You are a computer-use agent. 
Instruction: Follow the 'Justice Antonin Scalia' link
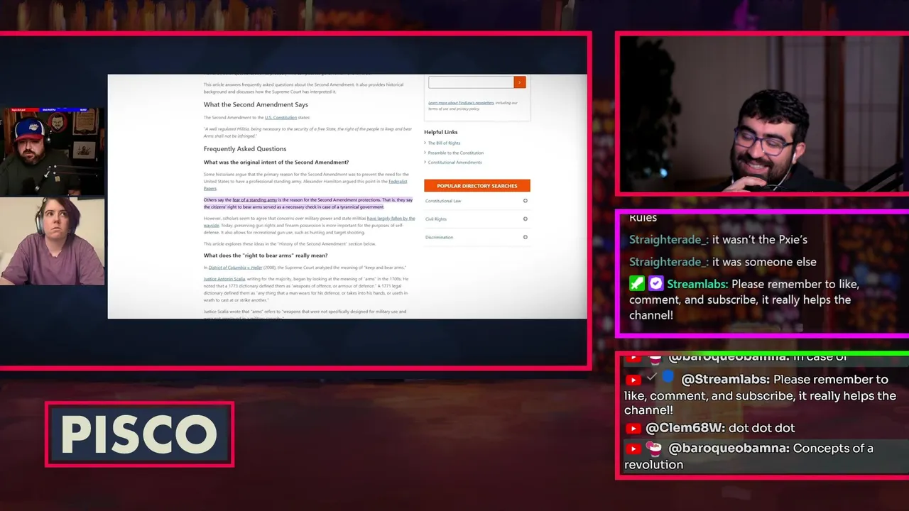click(x=224, y=279)
